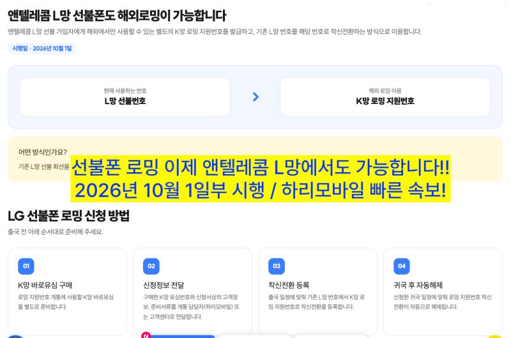The height and width of the screenshot is (338, 511).
Task: Click the 해외 로밍 이용 label
Action: [x=385, y=91]
